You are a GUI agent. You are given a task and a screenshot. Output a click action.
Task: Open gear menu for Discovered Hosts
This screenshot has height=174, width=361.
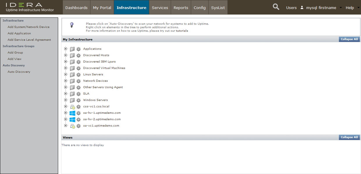79,55
